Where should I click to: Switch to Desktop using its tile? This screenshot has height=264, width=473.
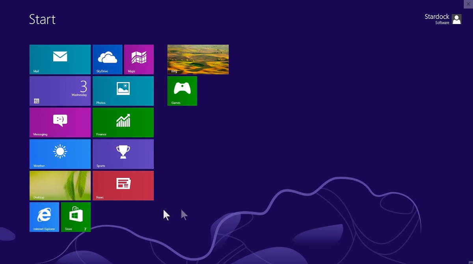click(x=60, y=185)
